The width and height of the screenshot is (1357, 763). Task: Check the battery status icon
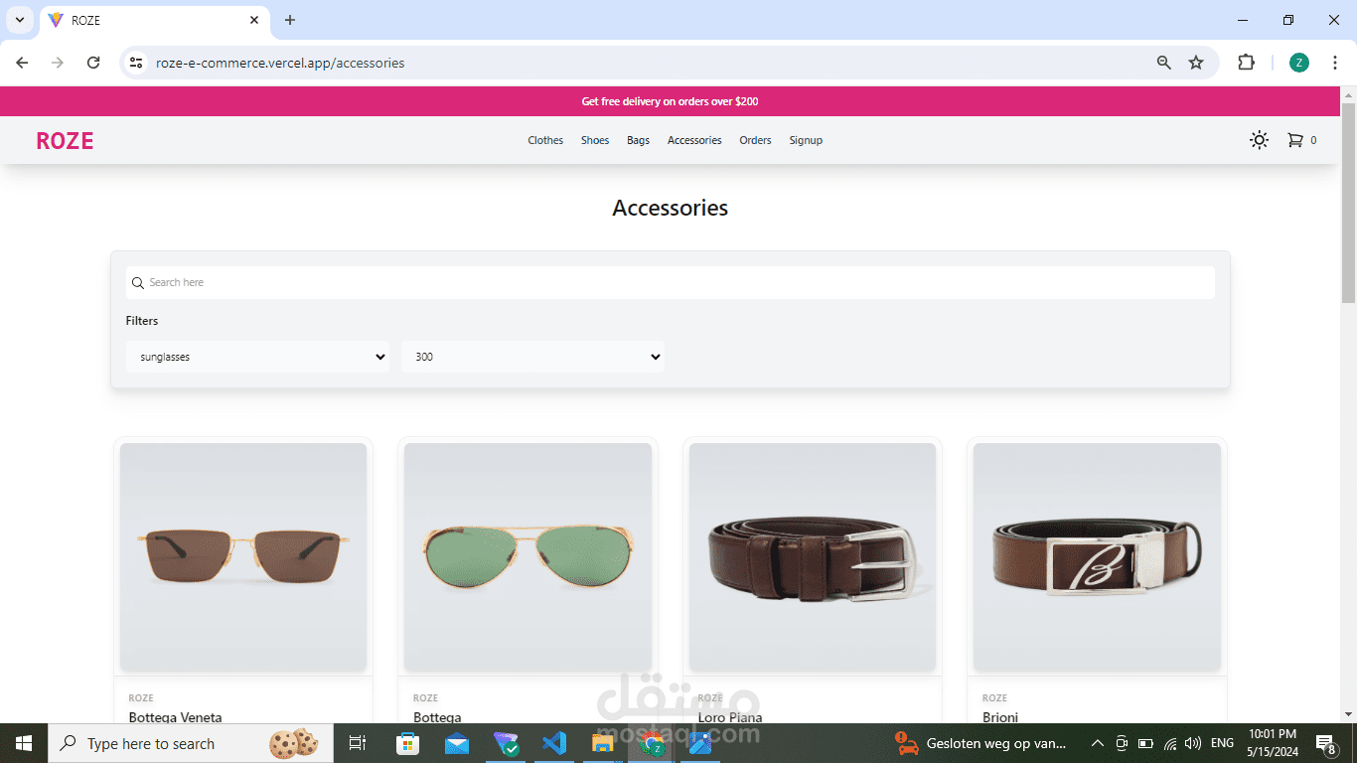[1145, 743]
